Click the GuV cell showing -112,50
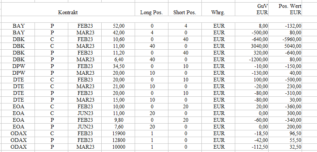The width and height of the screenshot is (317, 152). [259, 147]
